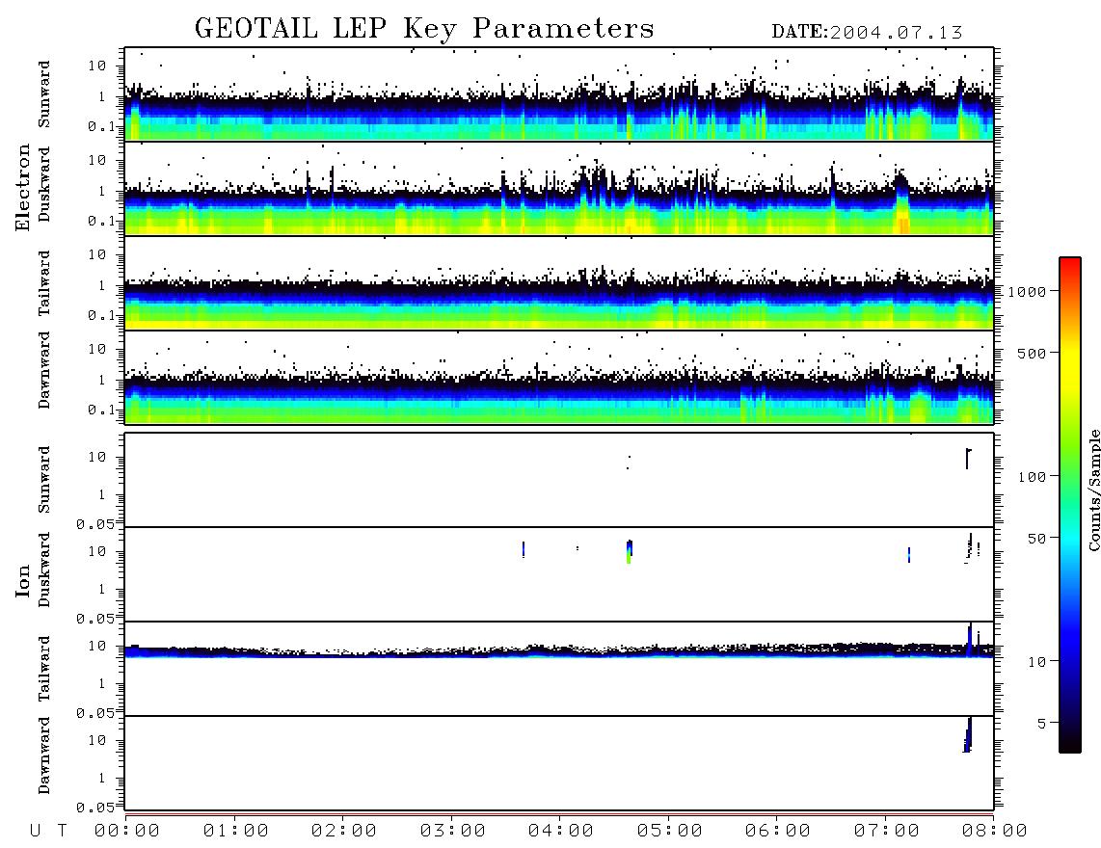This screenshot has width=1101, height=848.
Task: Click the Ion Dawnward axis label
Action: (44, 755)
